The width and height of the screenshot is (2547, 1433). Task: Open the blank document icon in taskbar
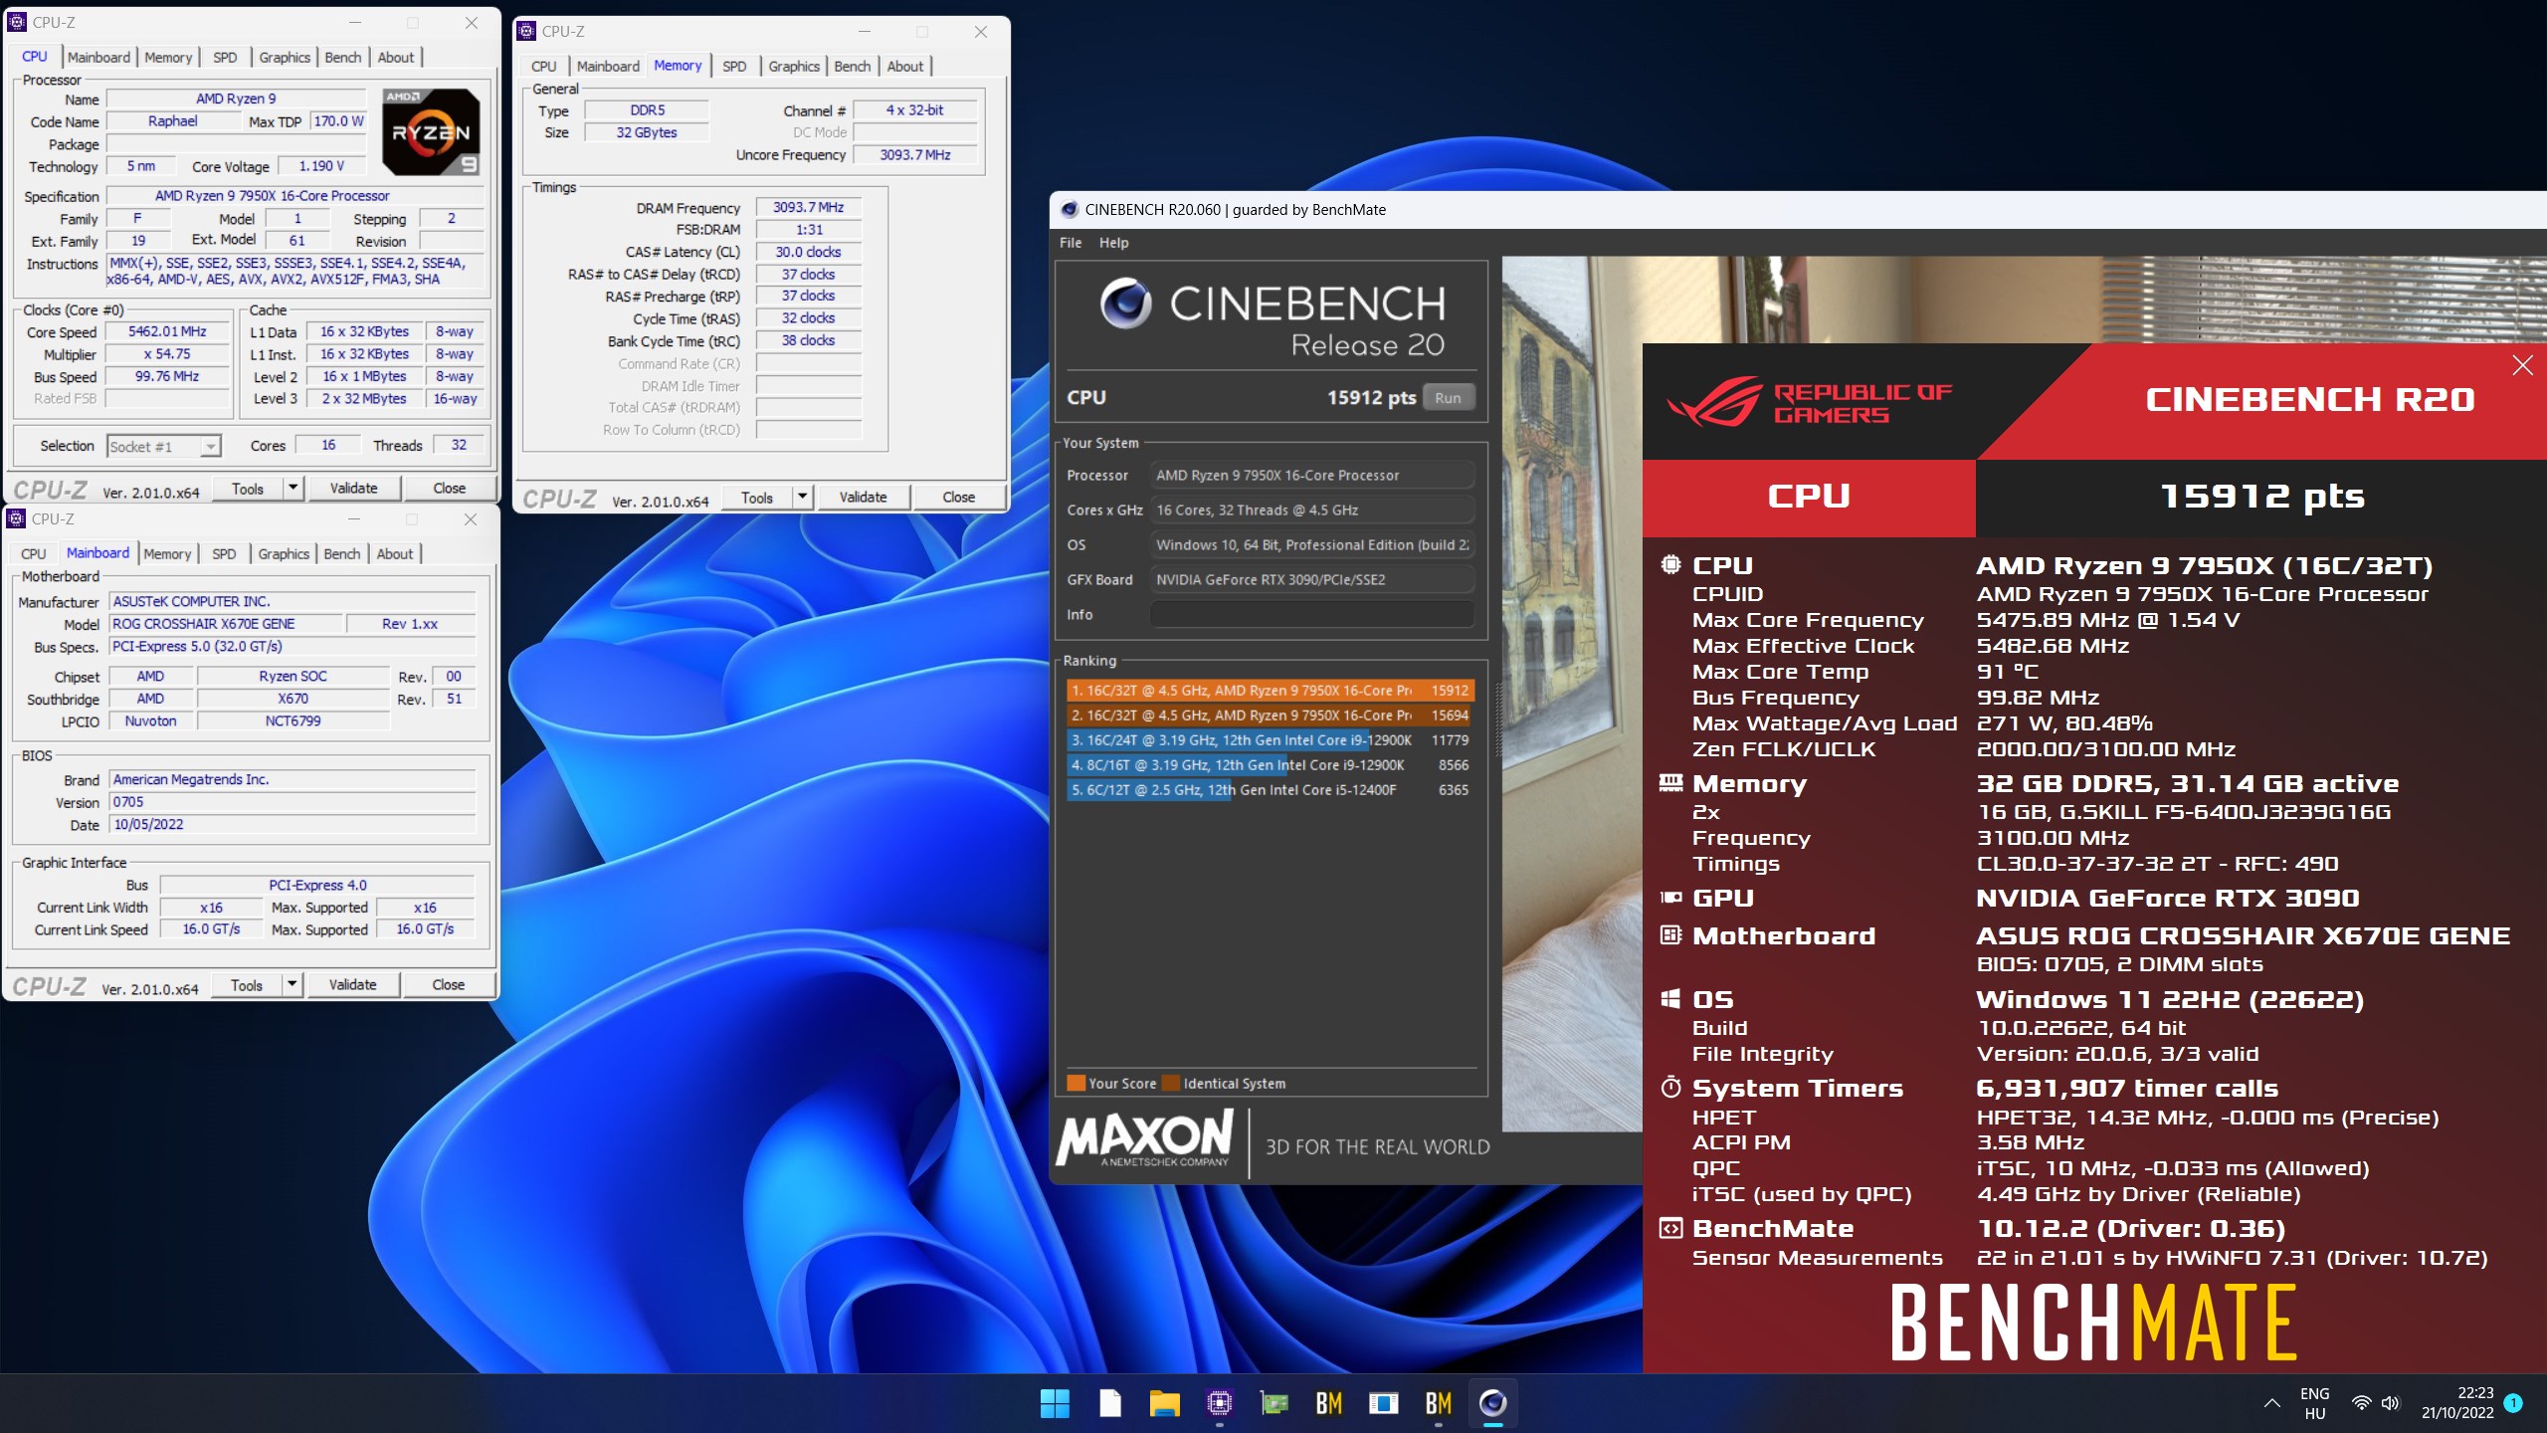click(x=1109, y=1403)
